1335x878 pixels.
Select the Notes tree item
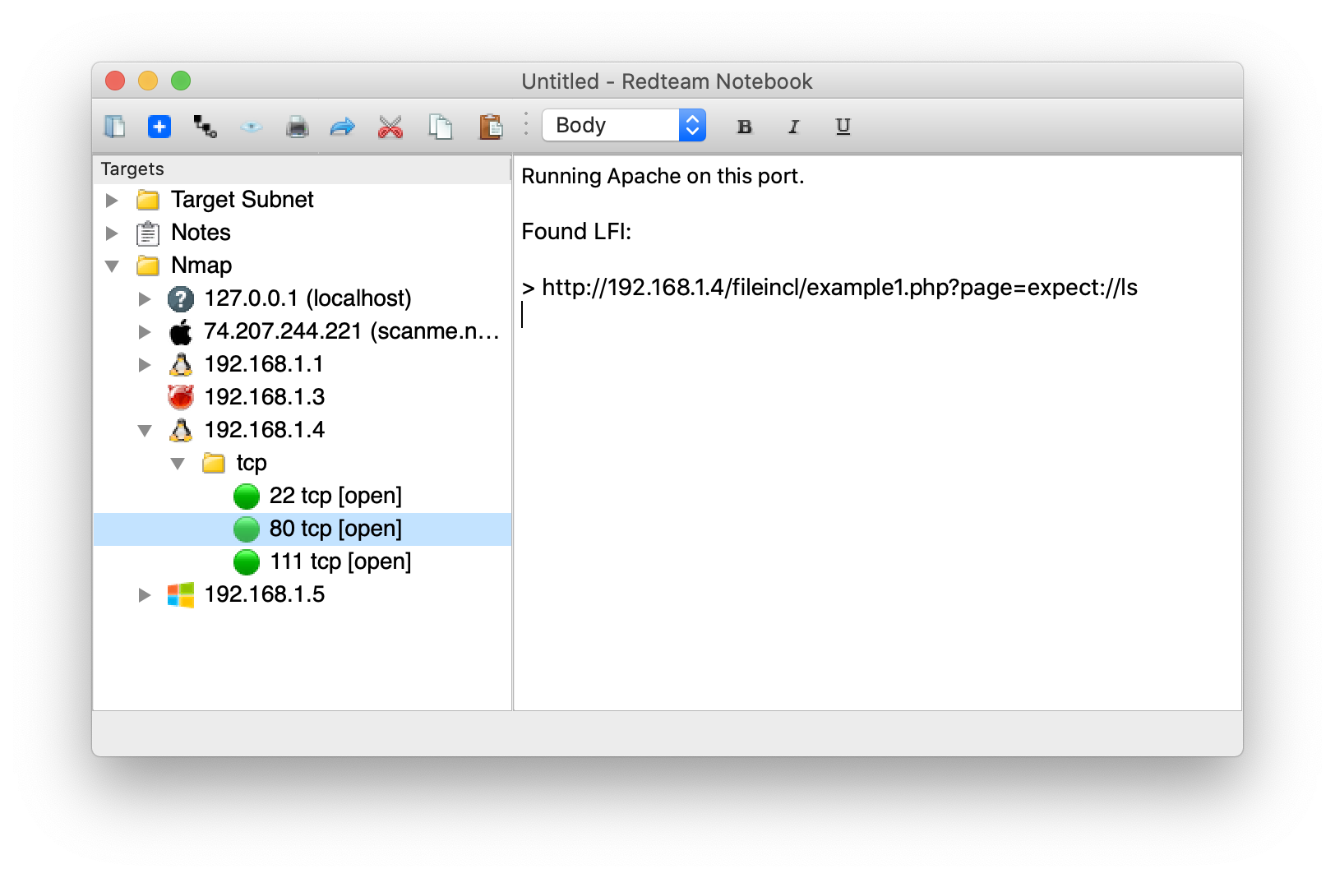pos(201,233)
